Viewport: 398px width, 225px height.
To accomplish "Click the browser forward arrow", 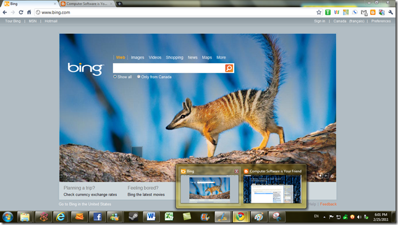I will 13,12.
